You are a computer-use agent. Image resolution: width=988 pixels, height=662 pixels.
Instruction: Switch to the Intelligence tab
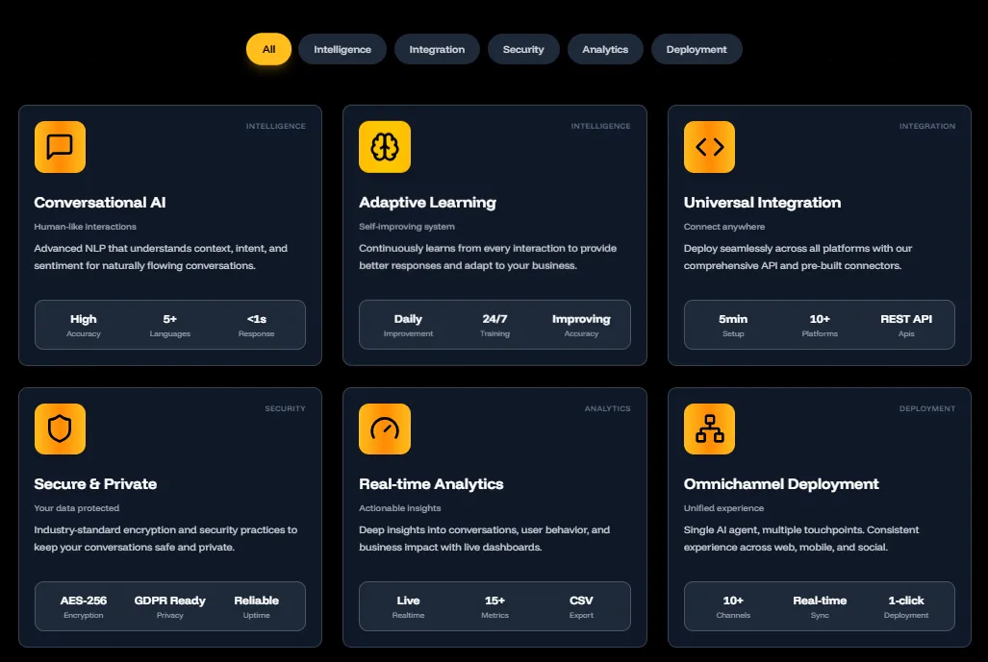point(342,48)
